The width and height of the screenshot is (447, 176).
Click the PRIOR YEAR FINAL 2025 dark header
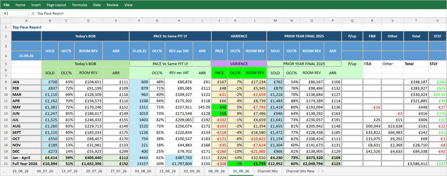304,36
